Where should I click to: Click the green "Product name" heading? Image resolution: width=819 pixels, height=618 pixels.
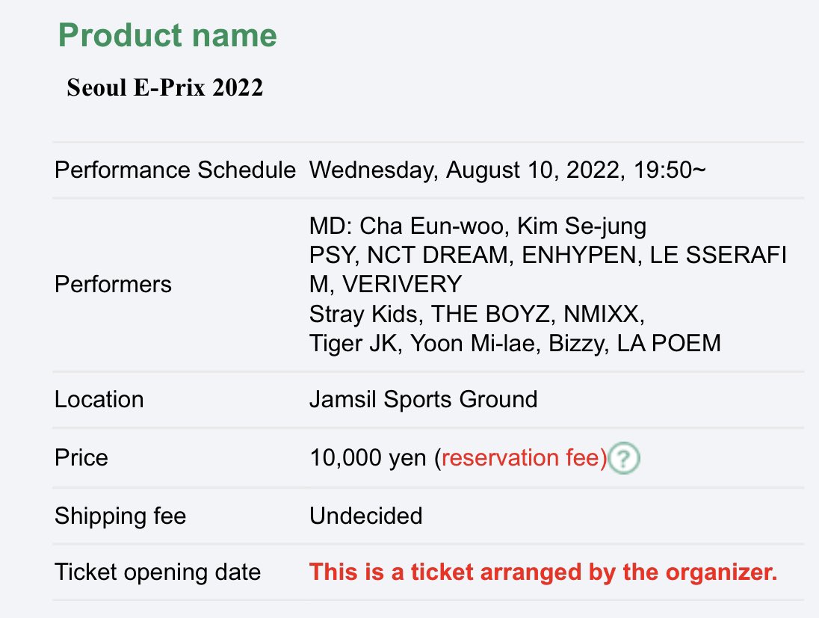click(x=167, y=35)
